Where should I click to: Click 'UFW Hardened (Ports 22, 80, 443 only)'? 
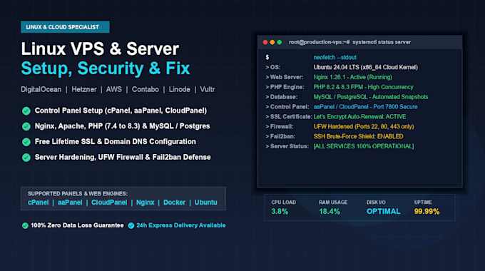pyautogui.click(x=364, y=126)
